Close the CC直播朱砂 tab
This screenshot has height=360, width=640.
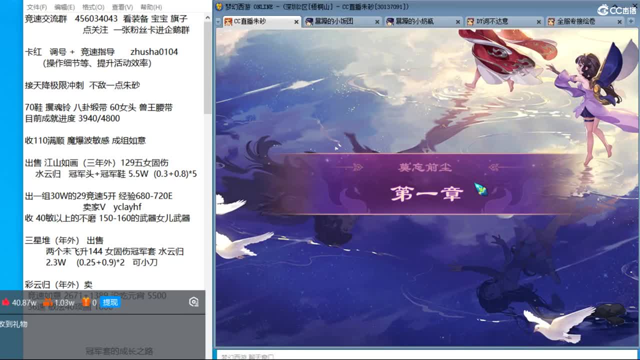(x=296, y=22)
